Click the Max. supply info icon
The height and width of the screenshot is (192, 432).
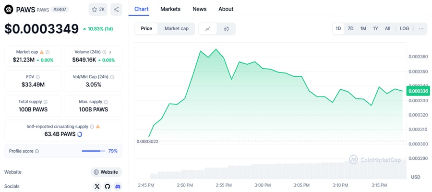tap(106, 102)
